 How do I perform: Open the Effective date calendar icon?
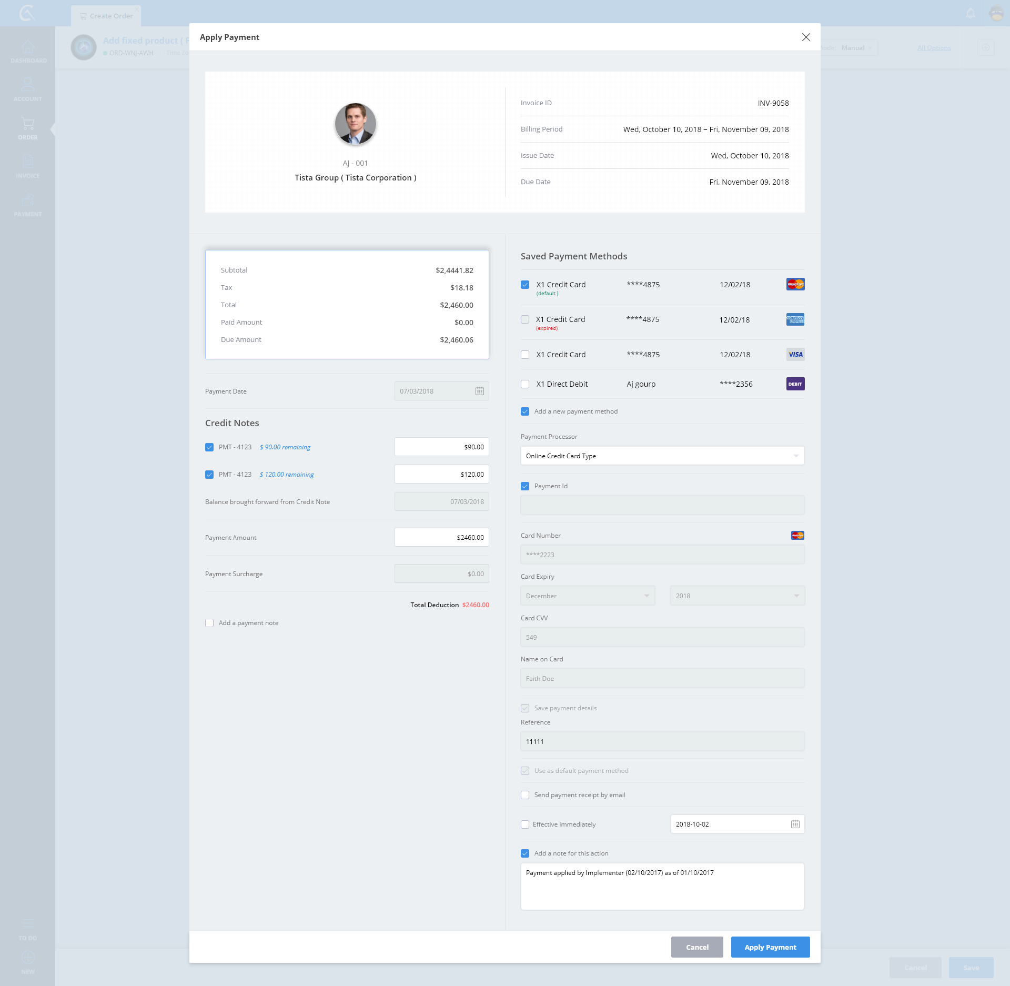point(795,824)
